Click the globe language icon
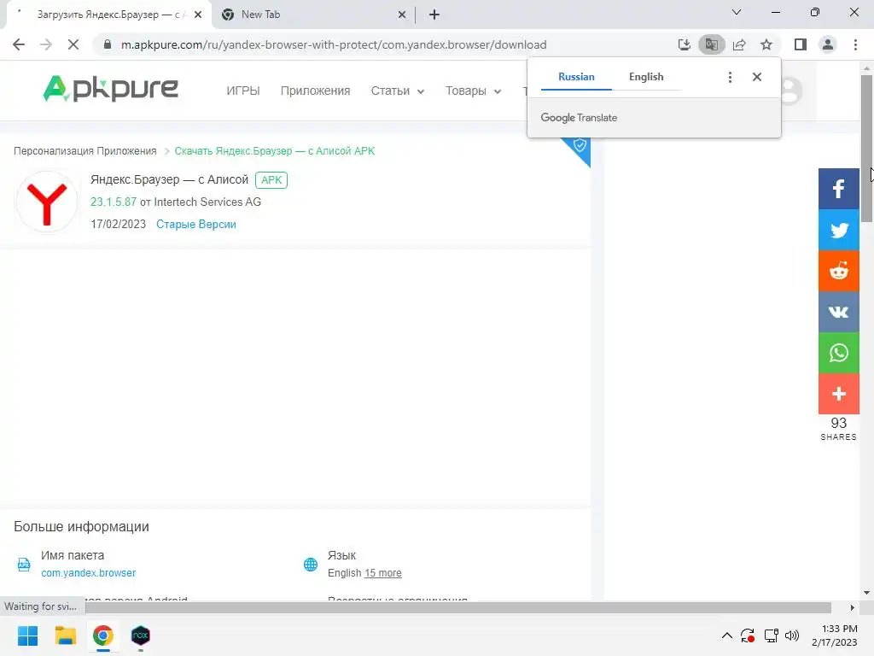This screenshot has width=874, height=656. coord(311,565)
